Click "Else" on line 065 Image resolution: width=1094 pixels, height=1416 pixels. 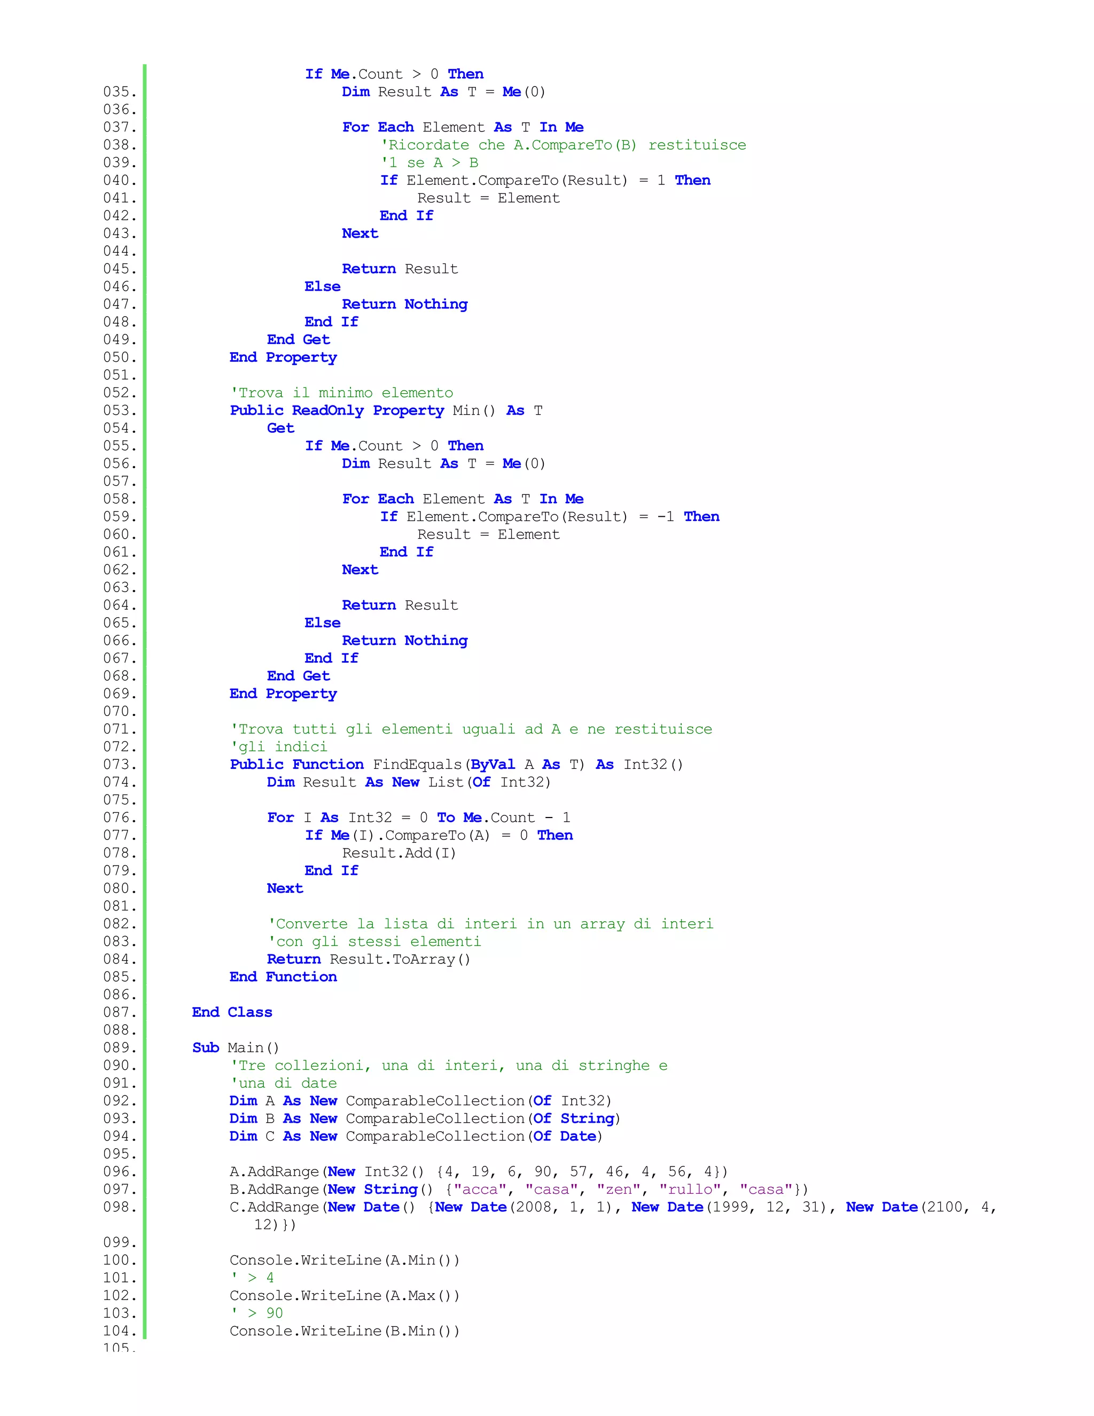coord(322,623)
